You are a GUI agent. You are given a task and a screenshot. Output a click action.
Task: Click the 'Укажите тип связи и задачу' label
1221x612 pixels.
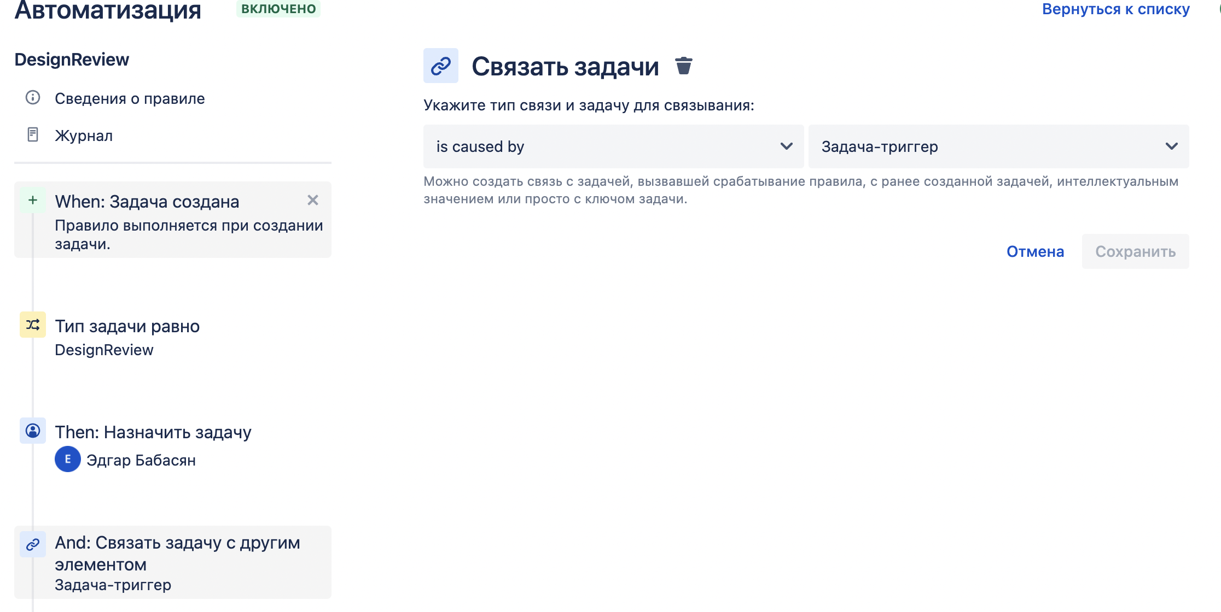pyautogui.click(x=589, y=105)
